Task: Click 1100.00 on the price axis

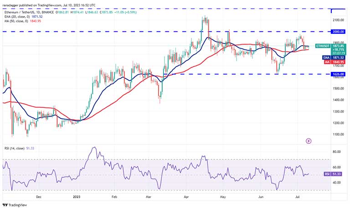Action: point(338,134)
